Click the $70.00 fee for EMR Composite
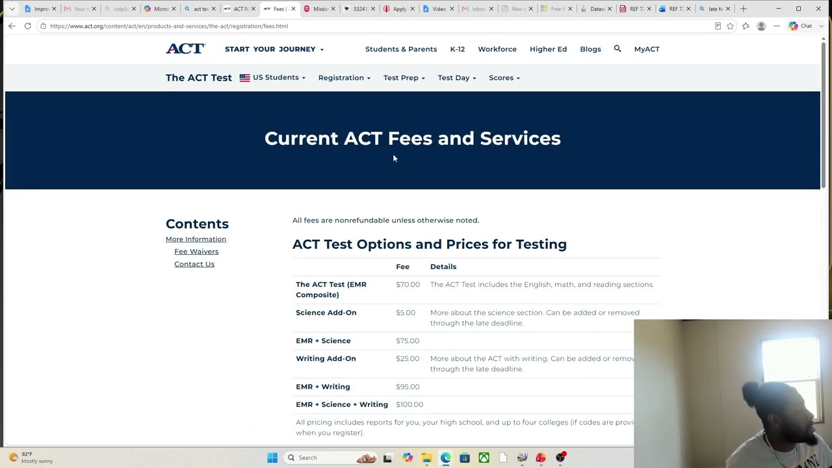The image size is (832, 468). pos(408,284)
